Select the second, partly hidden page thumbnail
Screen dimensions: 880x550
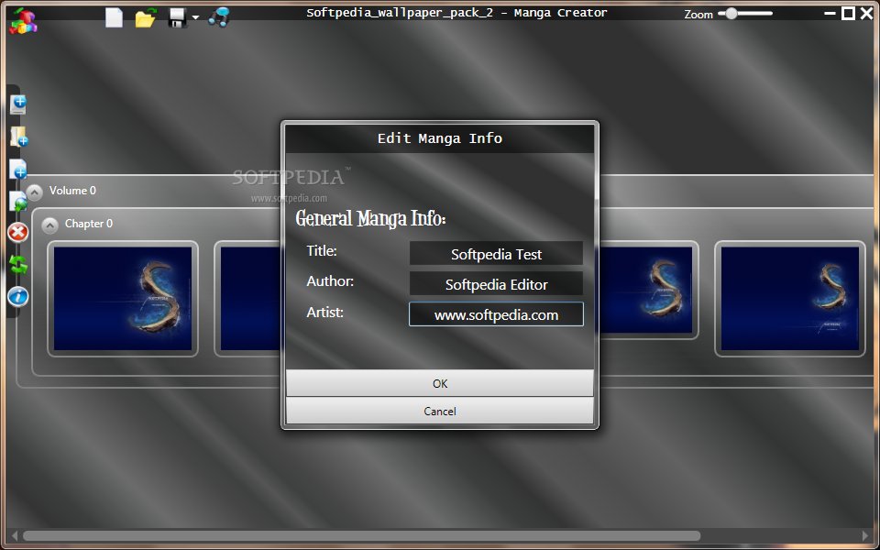[247, 299]
